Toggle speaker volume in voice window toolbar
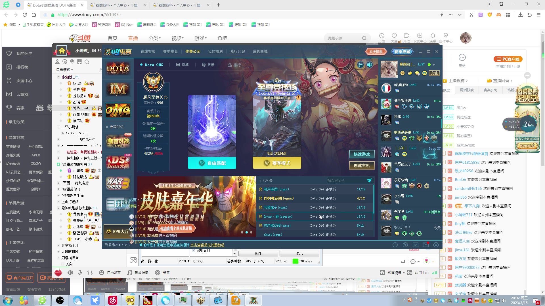The height and width of the screenshot is (306, 545). point(70,273)
